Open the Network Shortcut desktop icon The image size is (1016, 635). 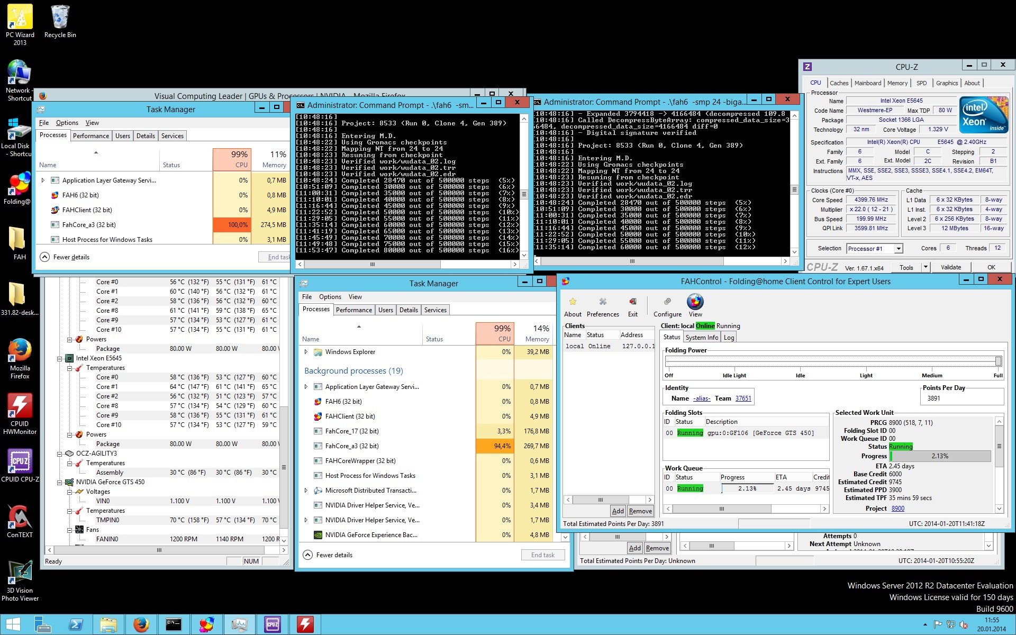pyautogui.click(x=19, y=80)
